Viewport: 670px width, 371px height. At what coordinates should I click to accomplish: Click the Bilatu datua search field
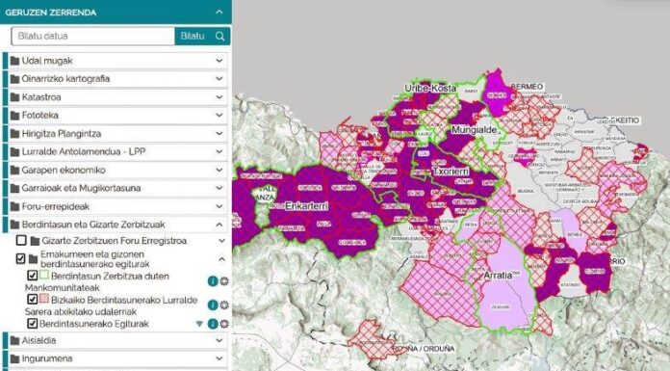[x=92, y=36]
